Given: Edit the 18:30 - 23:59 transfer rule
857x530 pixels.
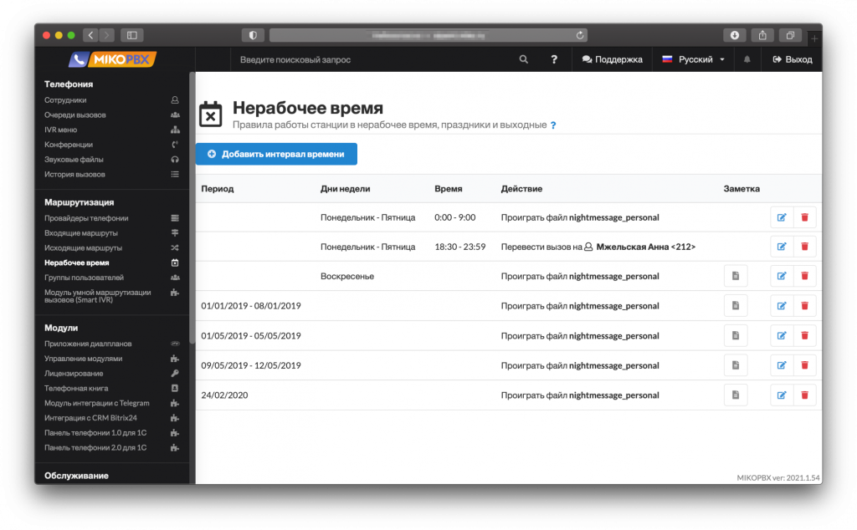Looking at the screenshot, I should [x=782, y=247].
